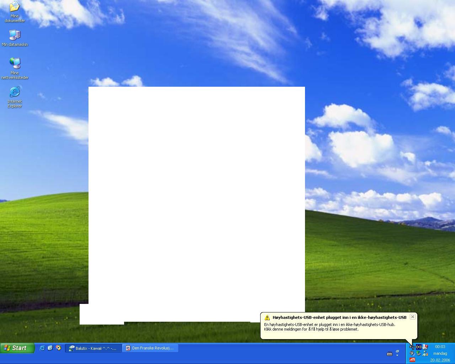Close the USB warning balloon
The height and width of the screenshot is (364, 455).
click(412, 317)
